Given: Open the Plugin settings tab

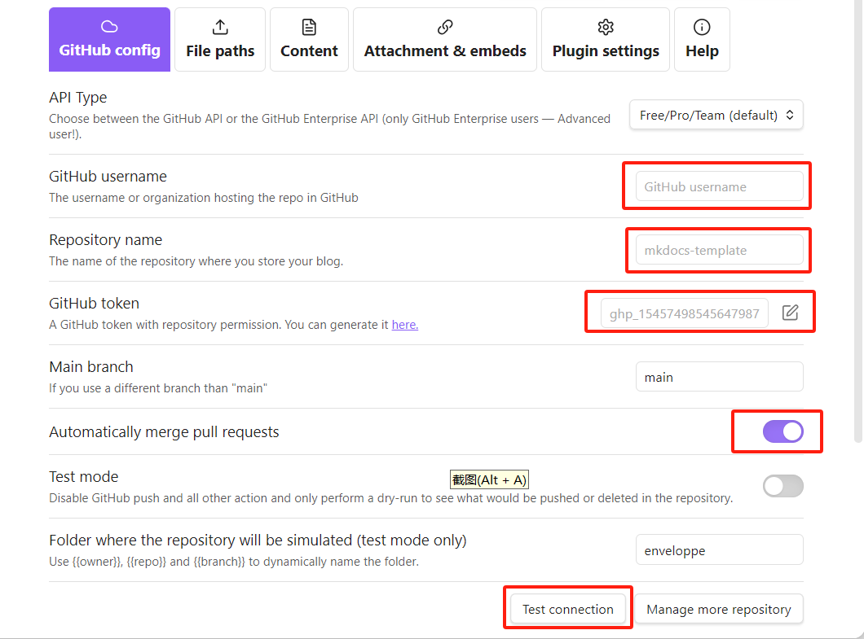Looking at the screenshot, I should click(x=606, y=40).
